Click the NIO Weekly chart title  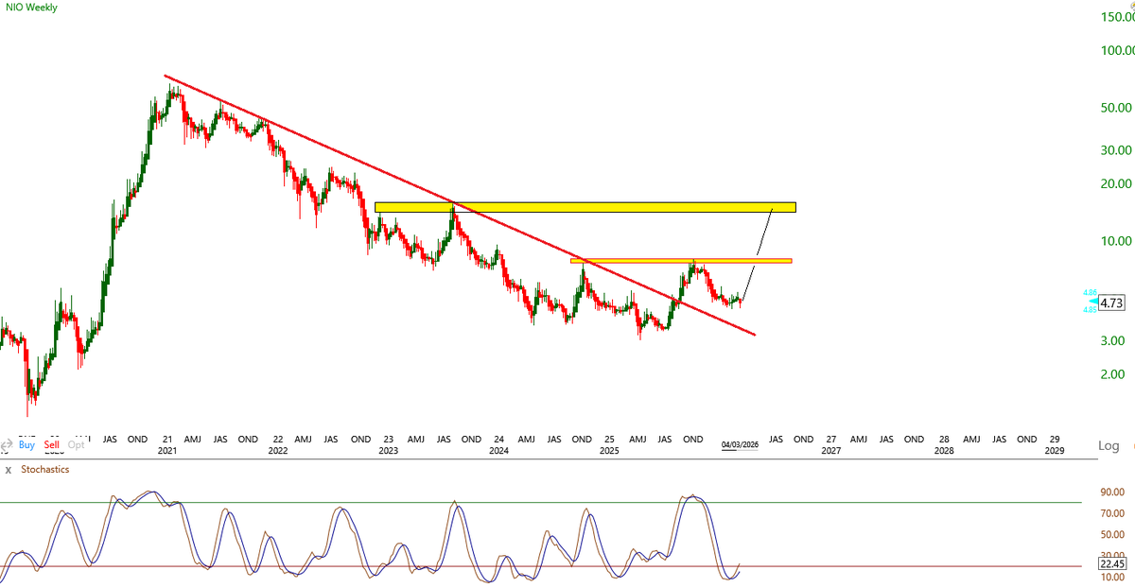[30, 8]
